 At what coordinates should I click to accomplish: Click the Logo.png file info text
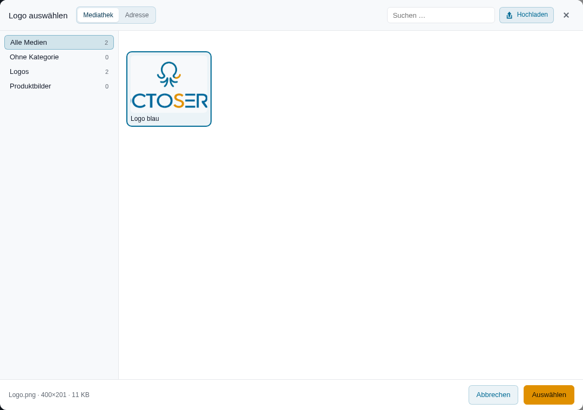tap(49, 395)
